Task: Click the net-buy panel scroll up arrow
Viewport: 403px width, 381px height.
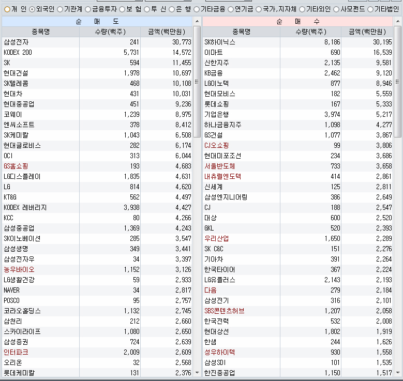Action: pos(398,21)
